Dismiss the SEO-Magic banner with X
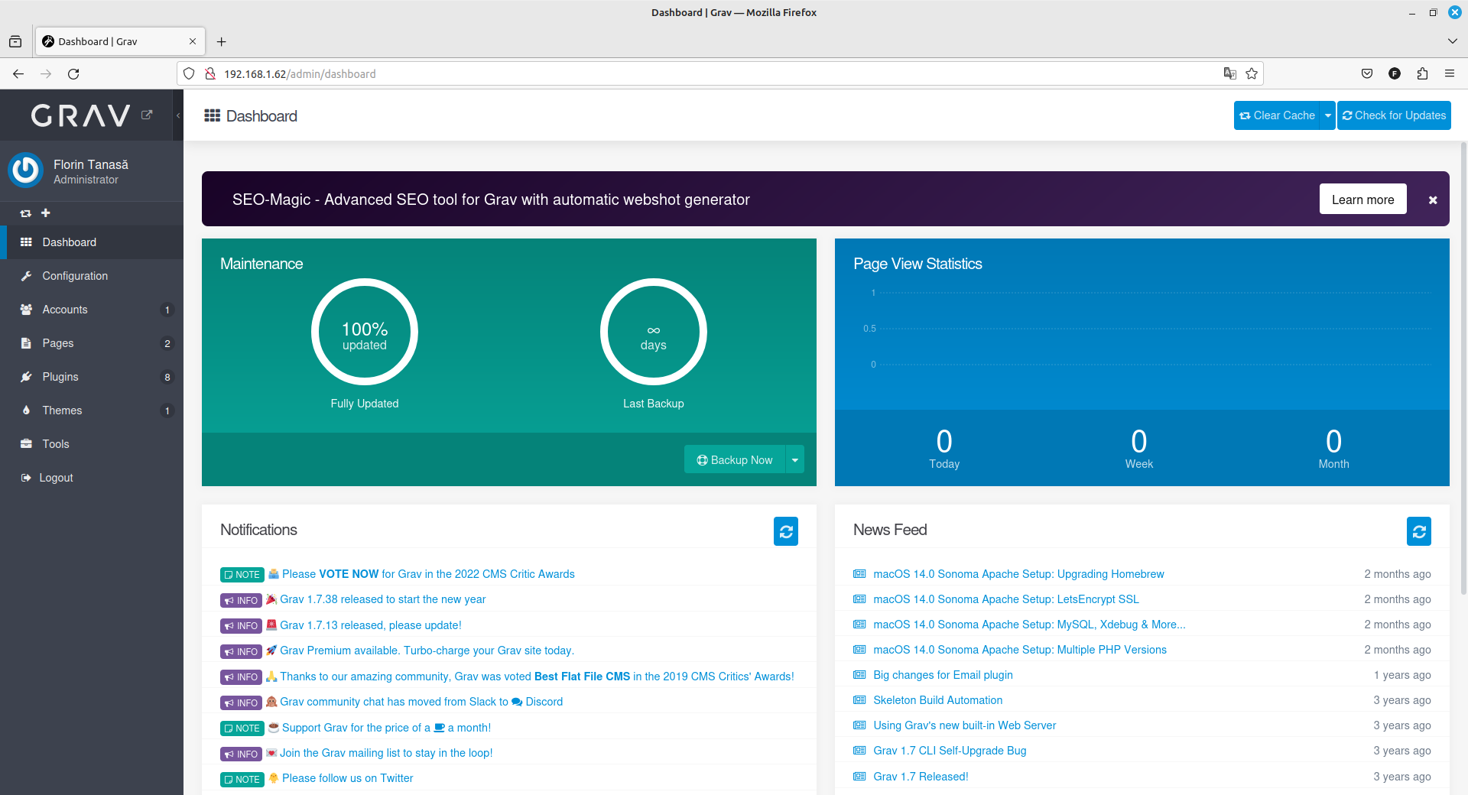Viewport: 1468px width, 795px height. click(1433, 200)
